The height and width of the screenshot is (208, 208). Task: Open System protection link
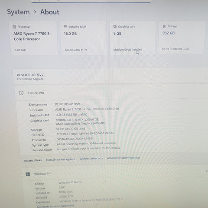coord(91,159)
